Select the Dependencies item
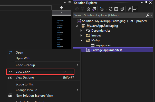 pos(101,31)
